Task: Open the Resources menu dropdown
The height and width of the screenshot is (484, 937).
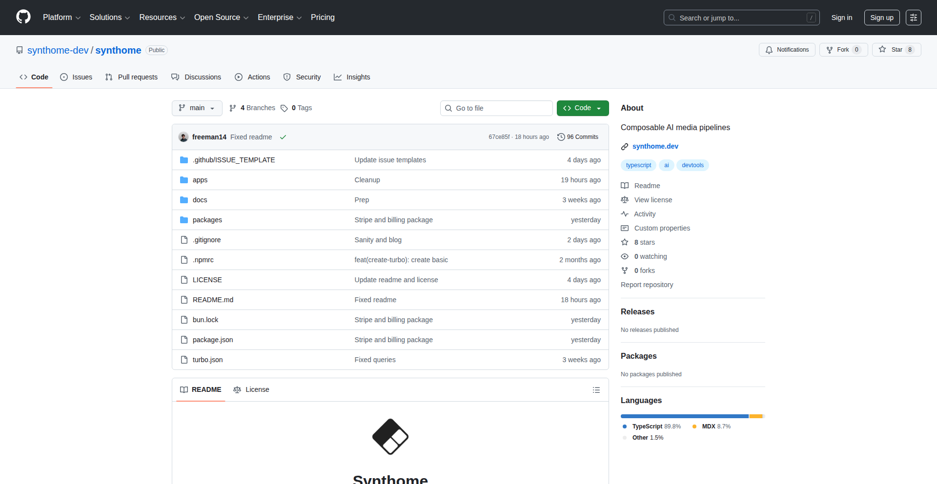Action: [x=162, y=17]
